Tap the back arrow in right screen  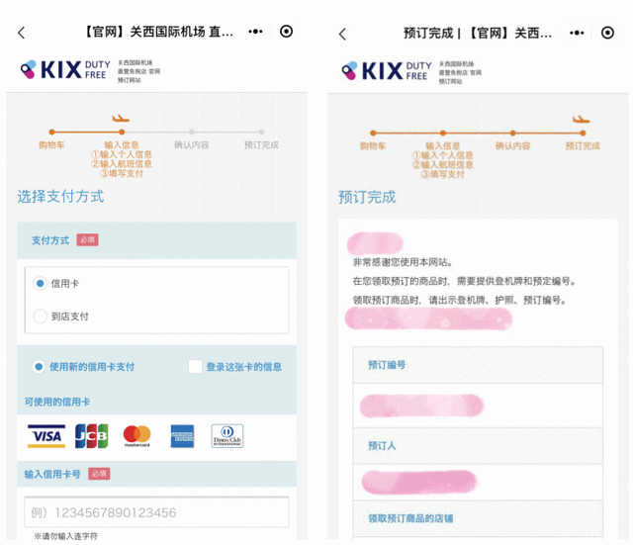[343, 34]
